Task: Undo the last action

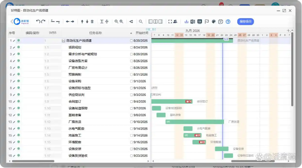Action: (38, 22)
